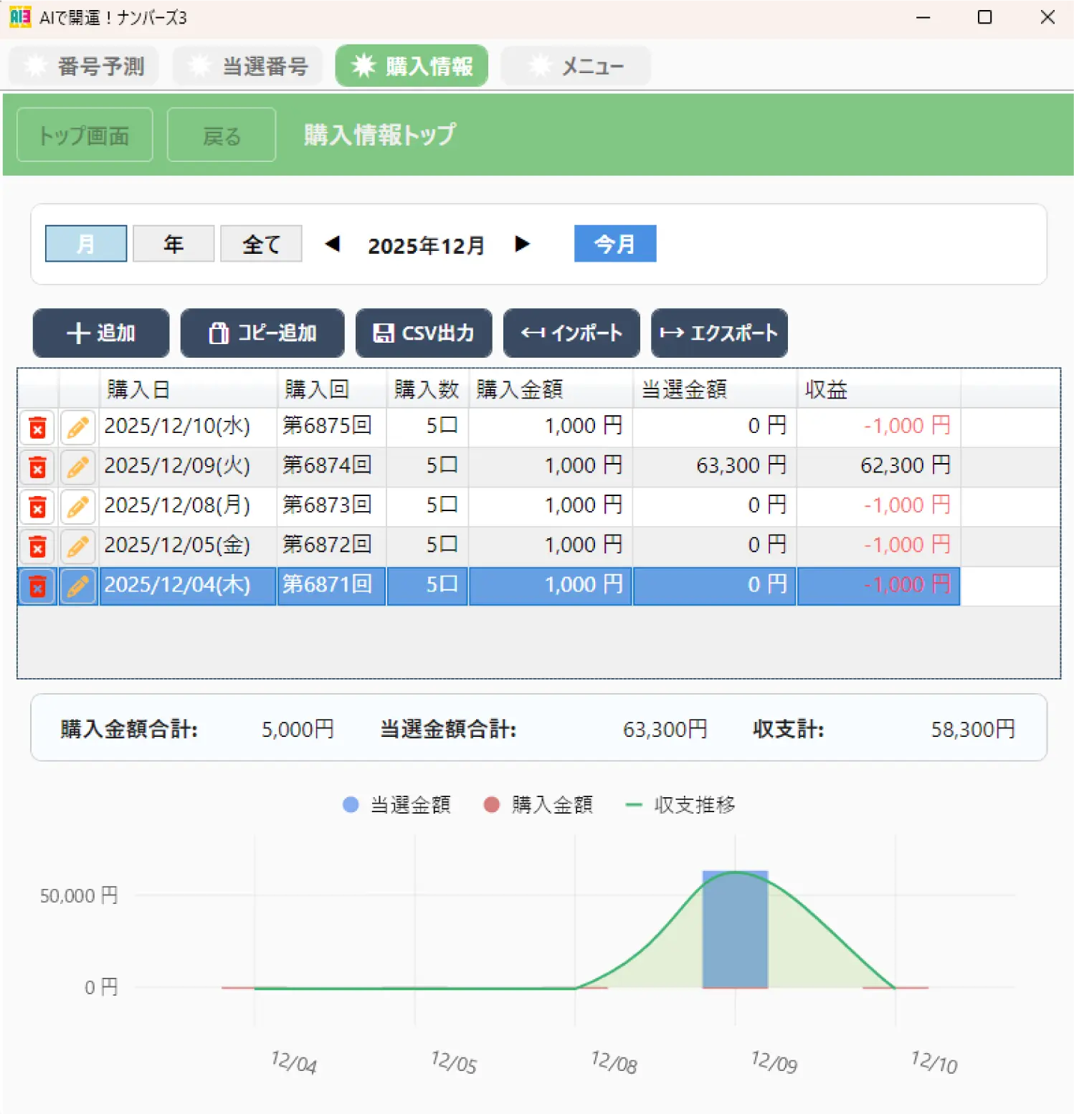Viewport: 1074px width, 1114px height.
Task: Click the 今月 button
Action: coord(614,244)
